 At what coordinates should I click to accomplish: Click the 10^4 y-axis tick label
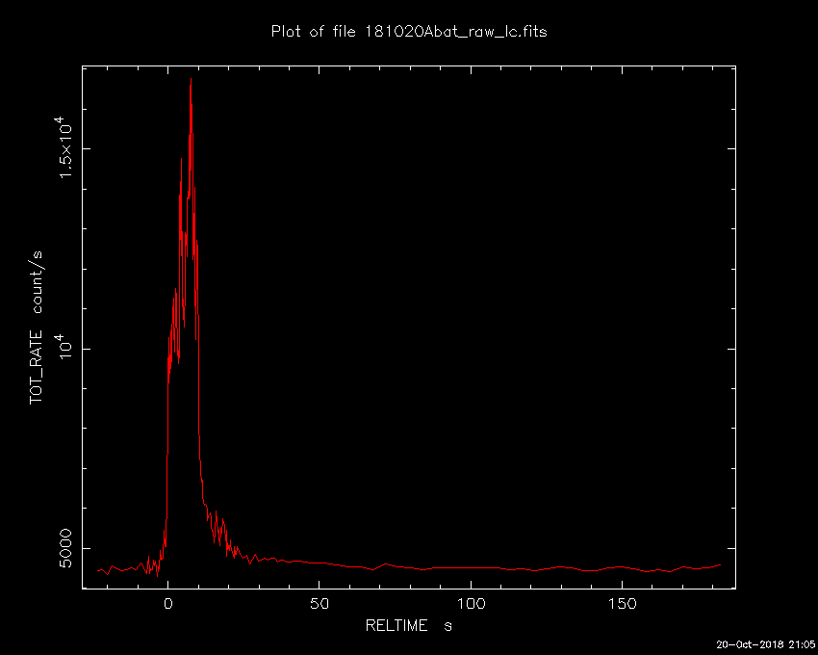tap(64, 348)
